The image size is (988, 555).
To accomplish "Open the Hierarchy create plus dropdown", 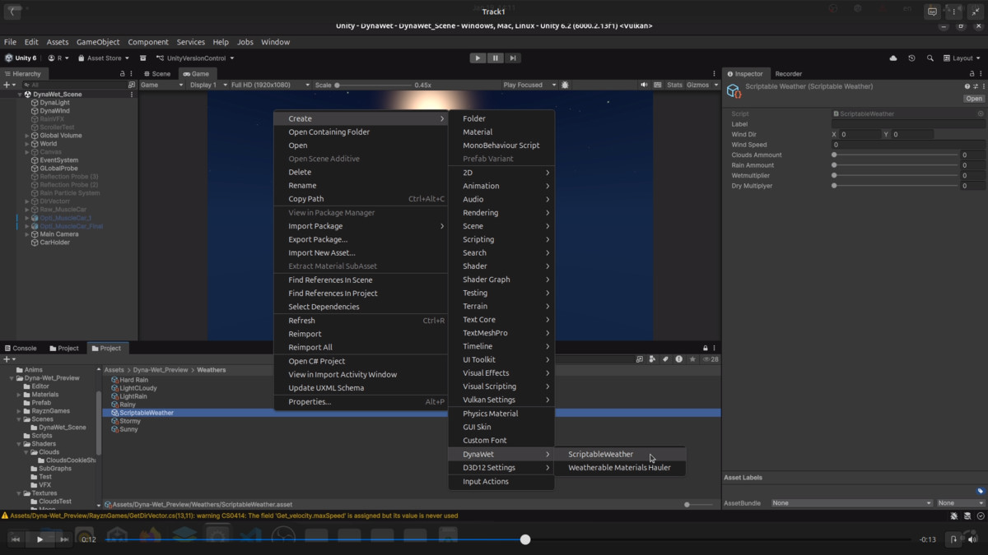I will click(9, 85).
